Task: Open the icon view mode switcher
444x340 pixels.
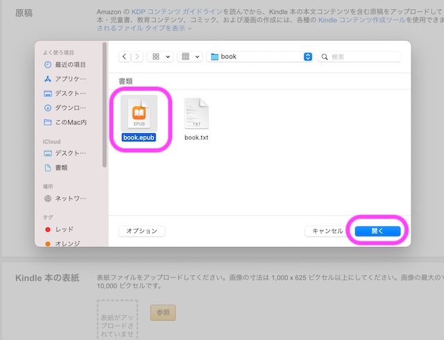Action: point(161,56)
